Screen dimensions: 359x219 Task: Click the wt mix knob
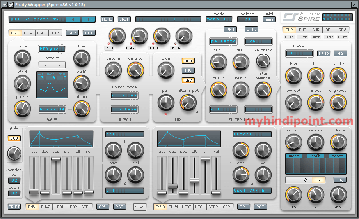pos(82,109)
